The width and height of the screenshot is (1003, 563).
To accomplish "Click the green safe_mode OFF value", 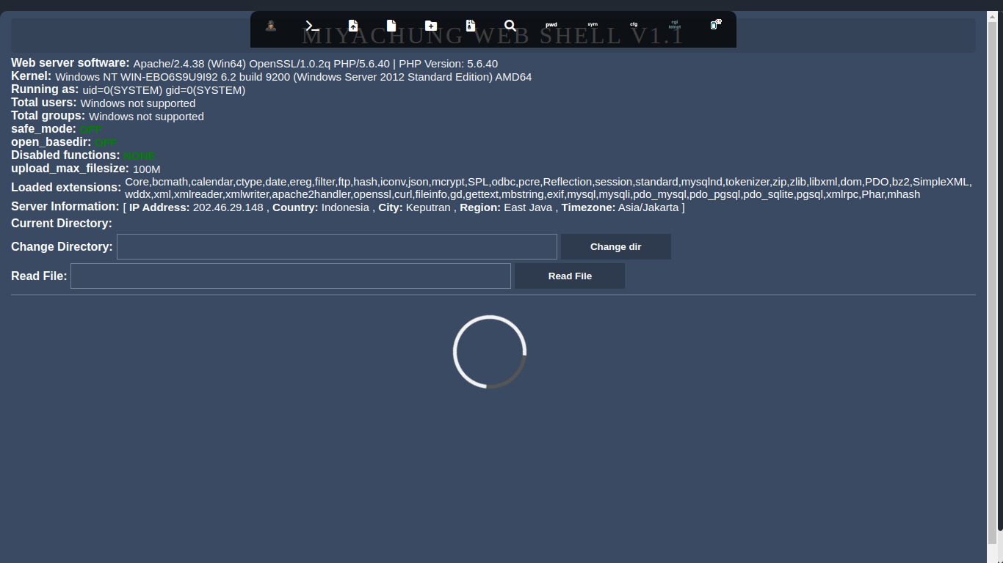I will [x=91, y=130].
